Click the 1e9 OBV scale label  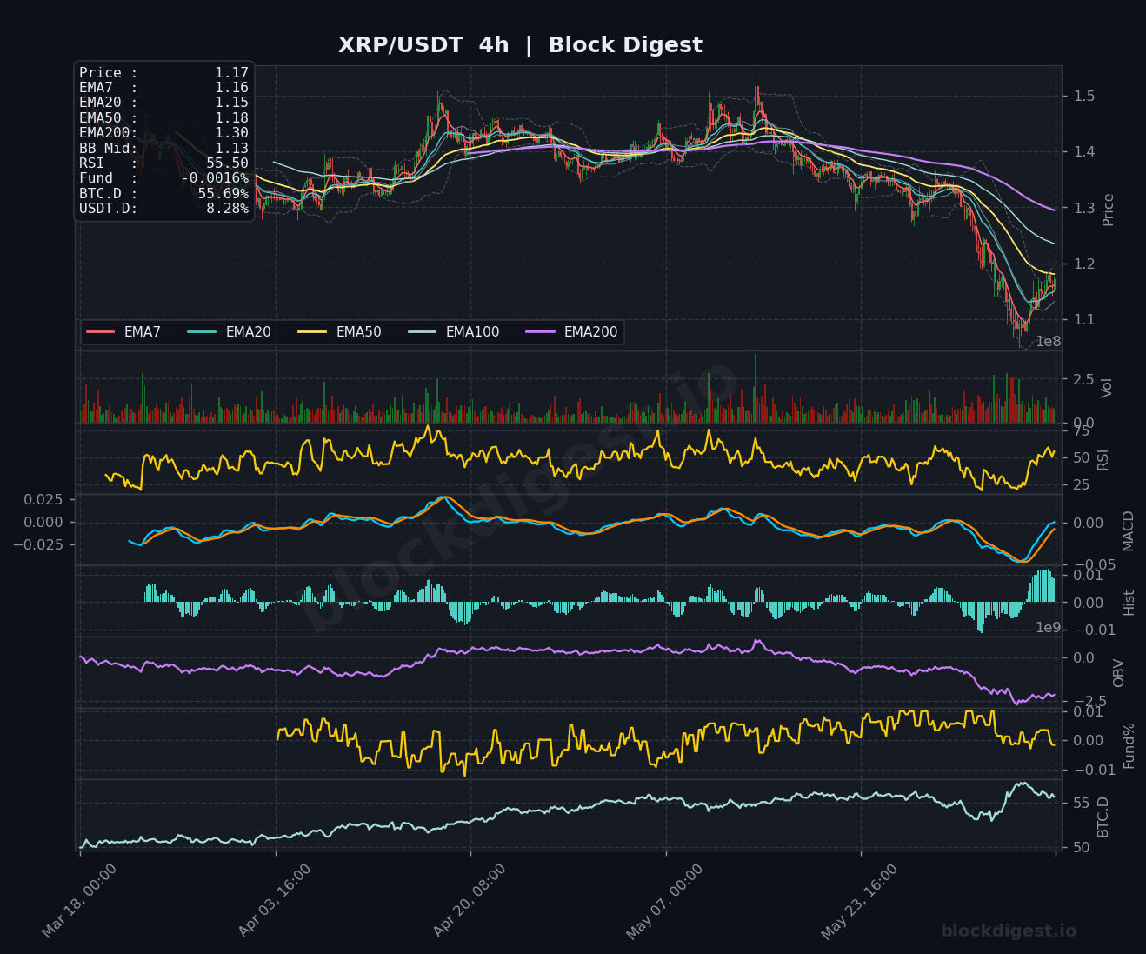tap(1048, 628)
